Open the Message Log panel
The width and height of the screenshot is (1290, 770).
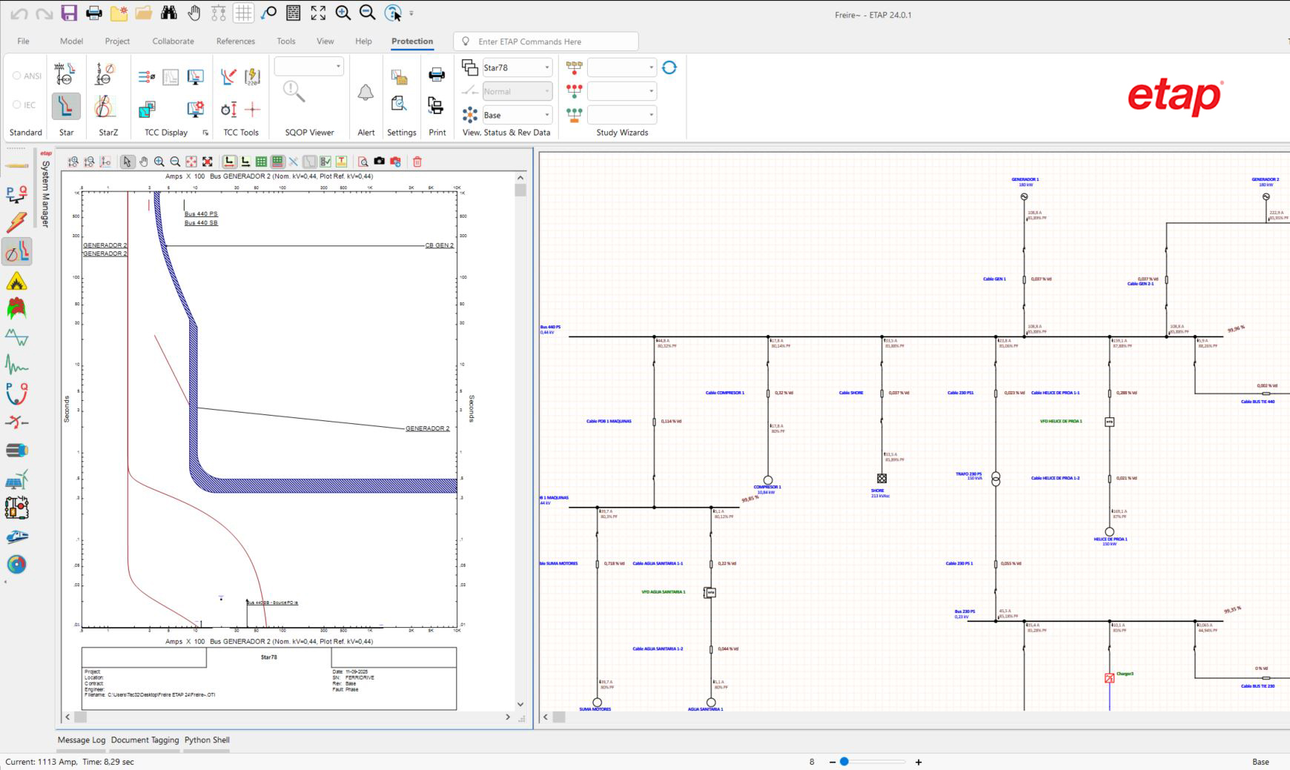coord(82,740)
